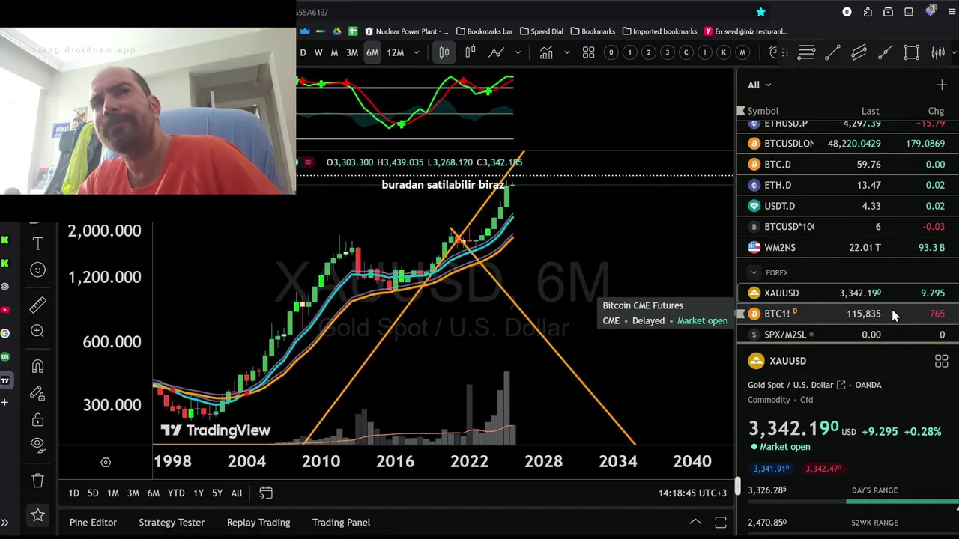Open Trading Panel tab
Screen dimensions: 959x539
point(341,523)
